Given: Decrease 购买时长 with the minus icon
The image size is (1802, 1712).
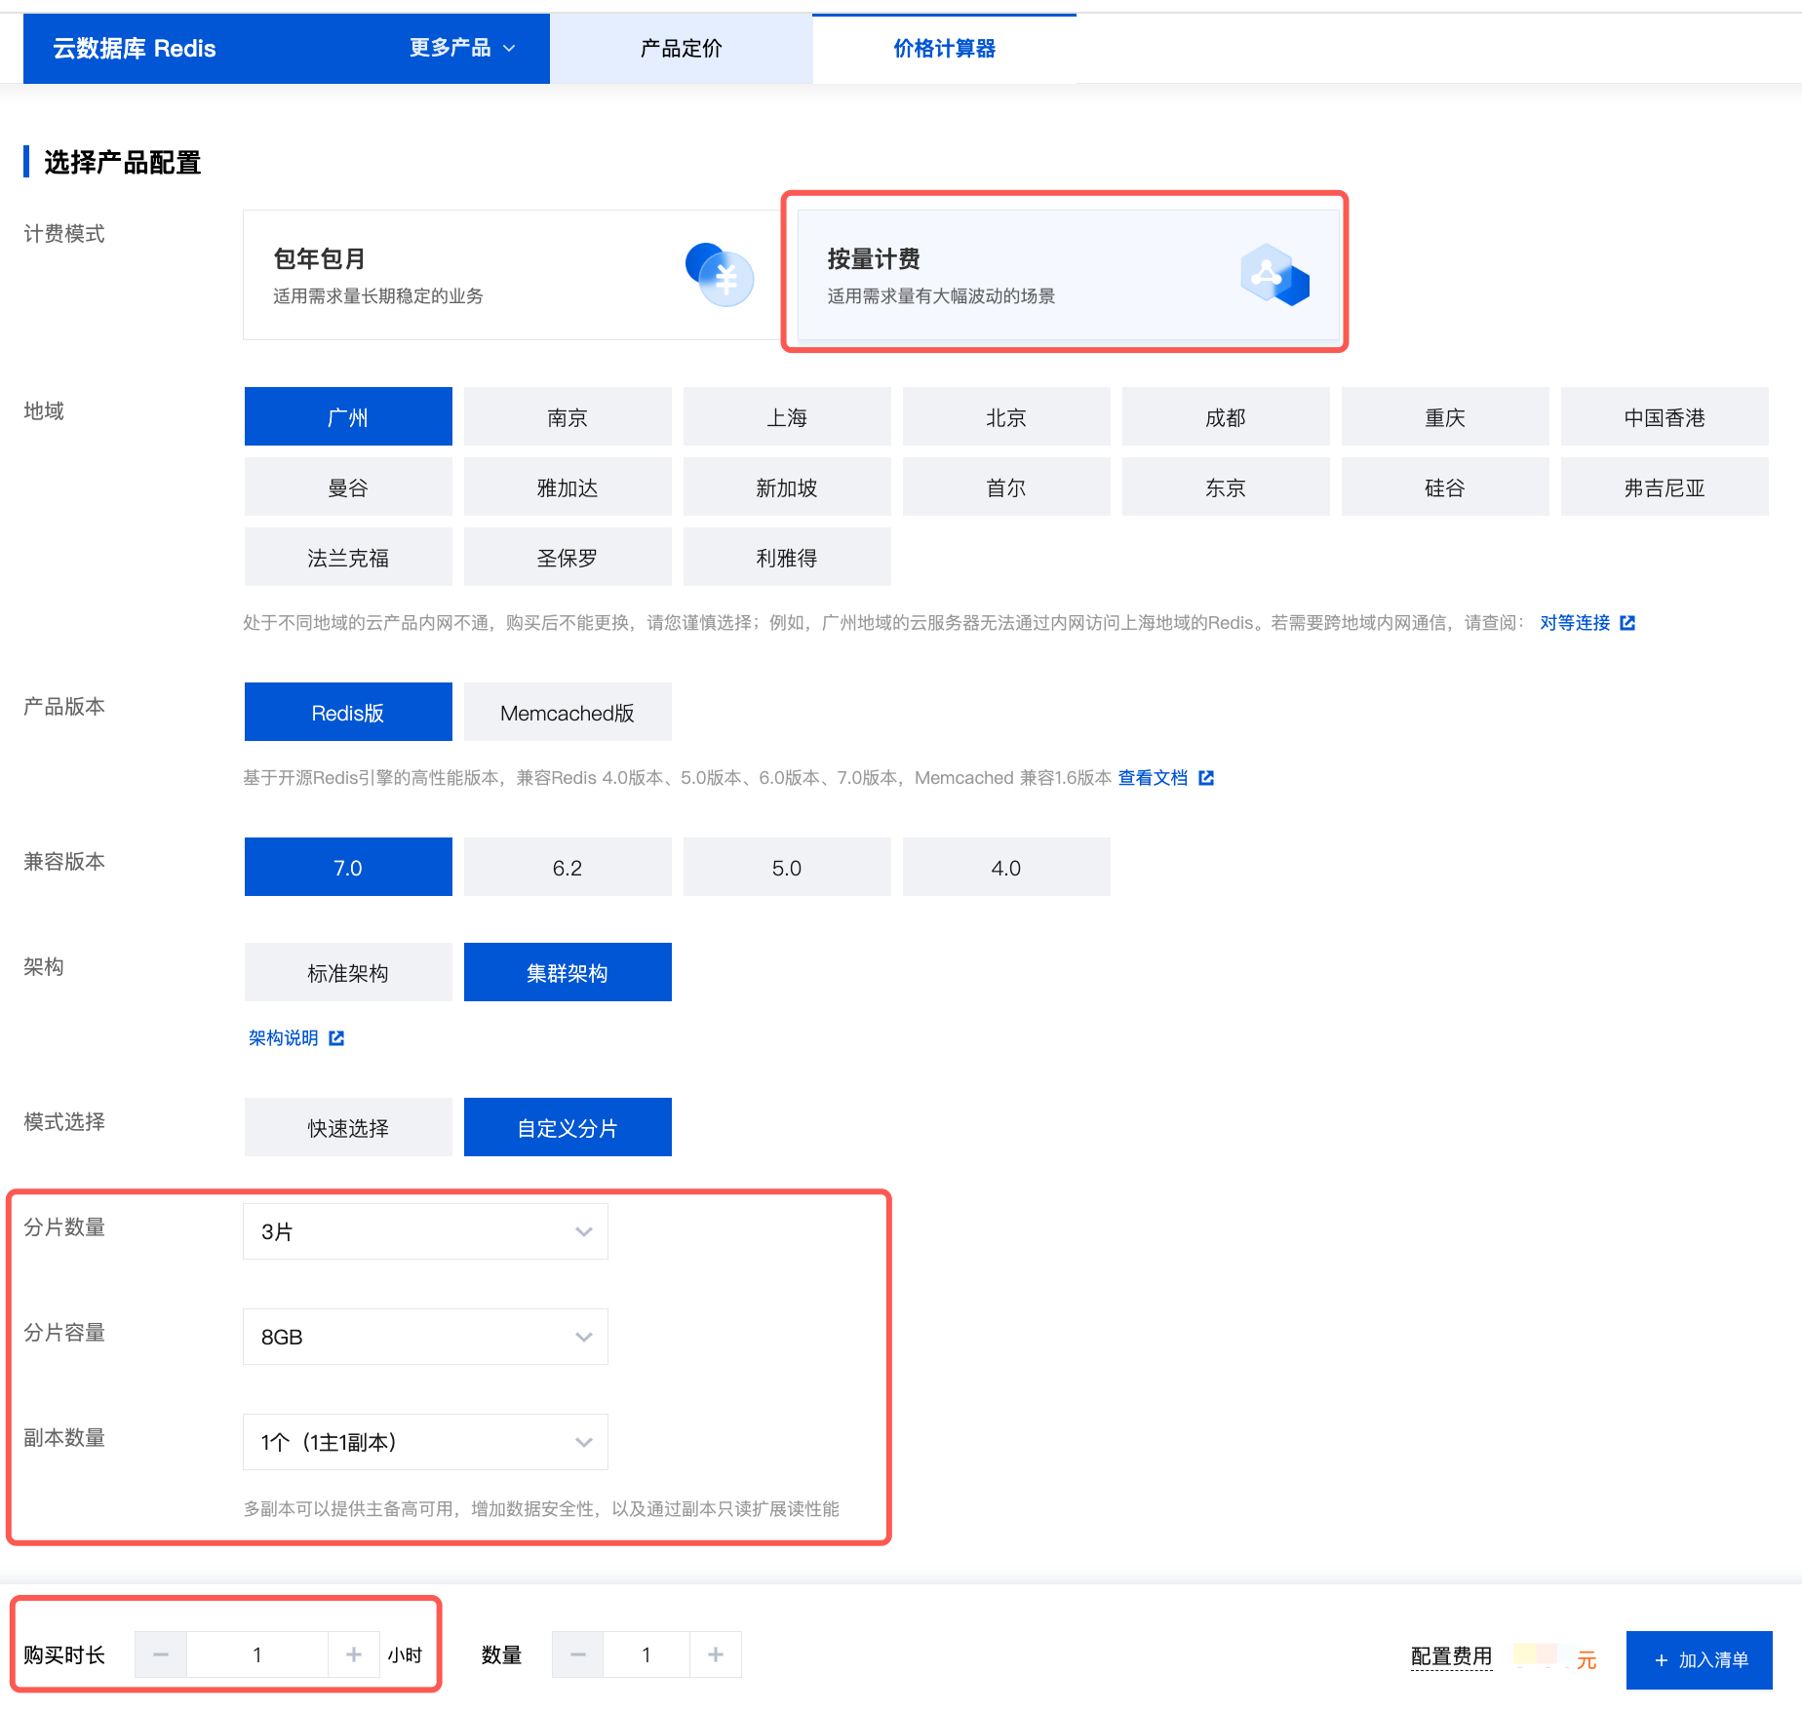Looking at the screenshot, I should coord(161,1654).
